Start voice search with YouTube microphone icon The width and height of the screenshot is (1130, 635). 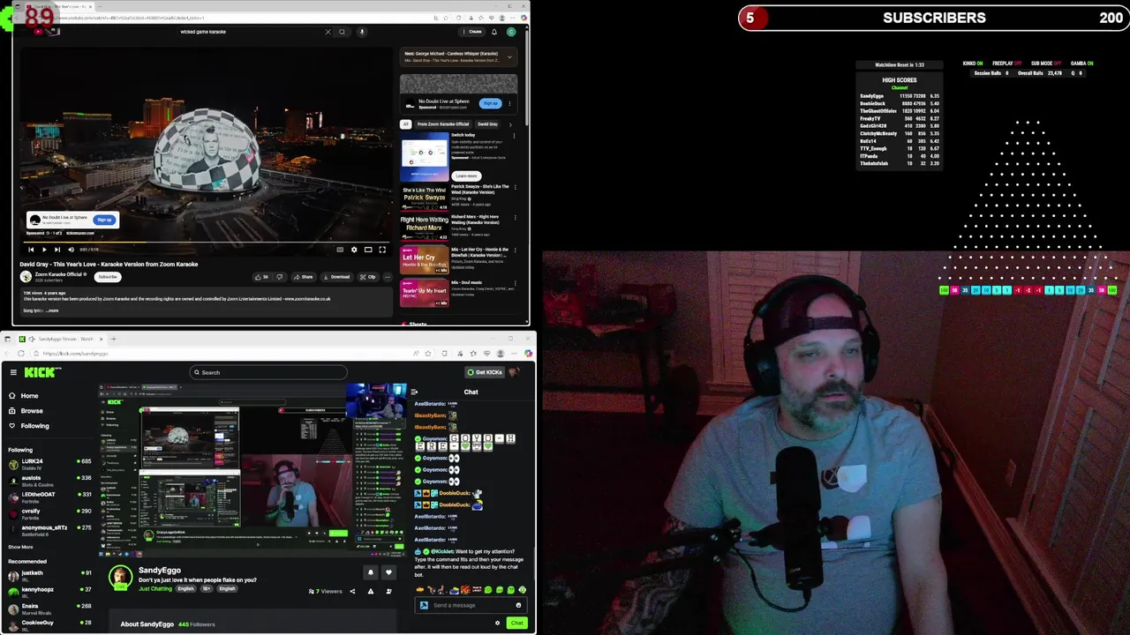coord(362,32)
